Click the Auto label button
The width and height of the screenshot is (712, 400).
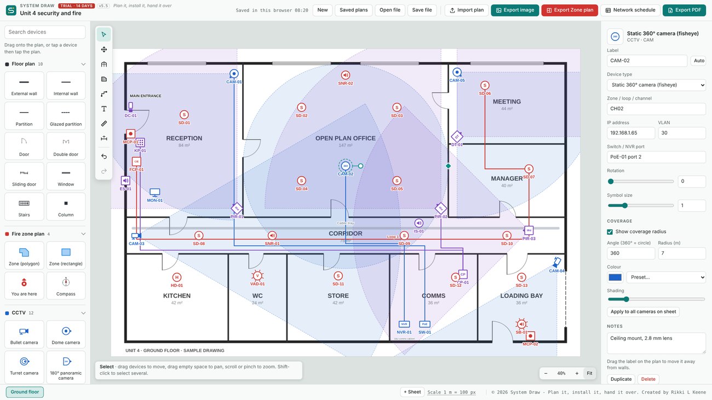click(699, 61)
